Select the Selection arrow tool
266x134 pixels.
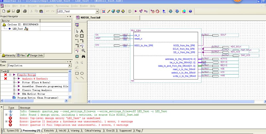pos(77,31)
